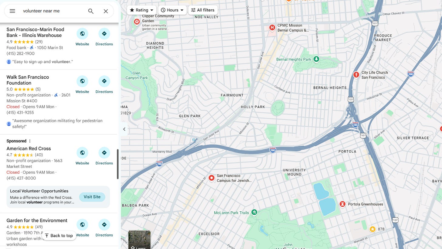442x249 pixels.
Task: Collapse the side results panel
Action: 124,129
